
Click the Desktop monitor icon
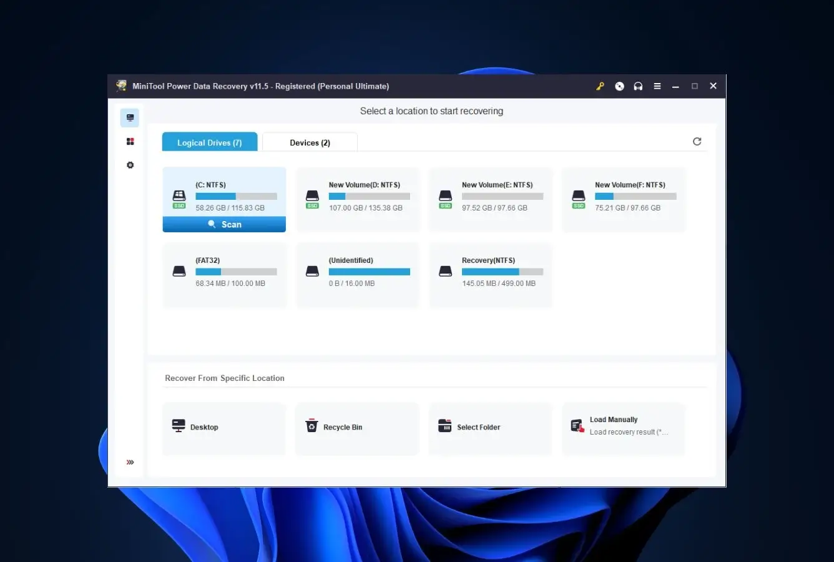(x=179, y=426)
